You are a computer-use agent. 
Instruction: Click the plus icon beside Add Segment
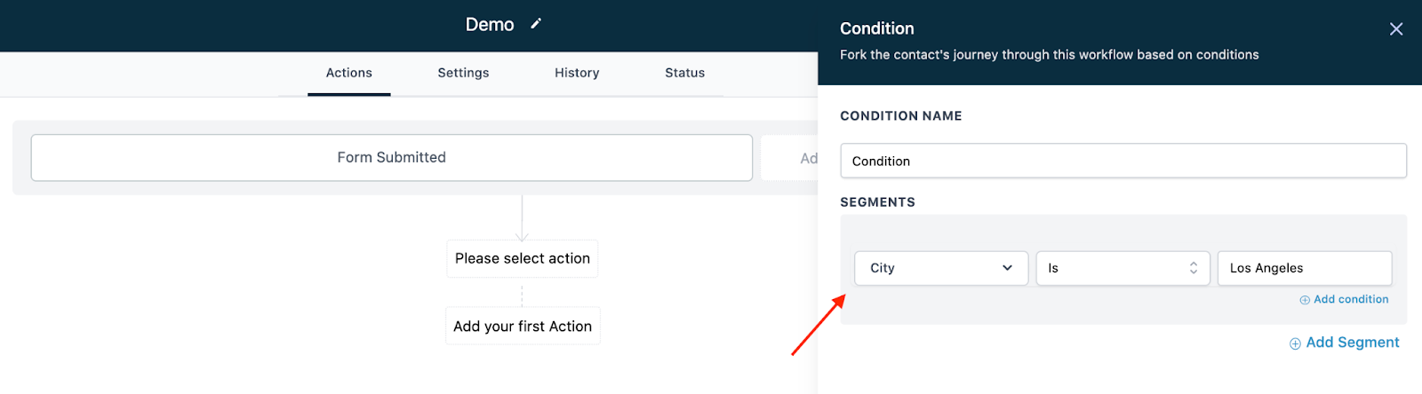pos(1295,343)
